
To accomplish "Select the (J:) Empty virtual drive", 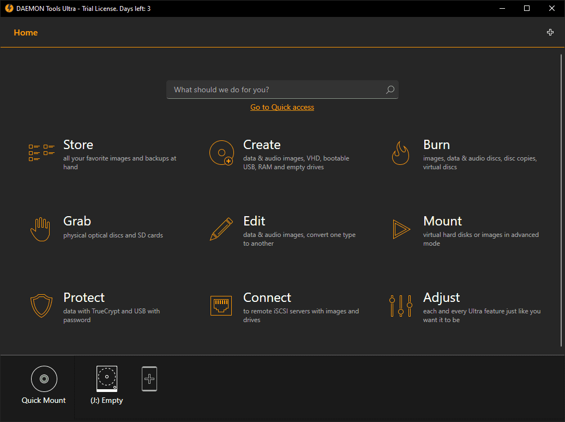I will coord(107,379).
